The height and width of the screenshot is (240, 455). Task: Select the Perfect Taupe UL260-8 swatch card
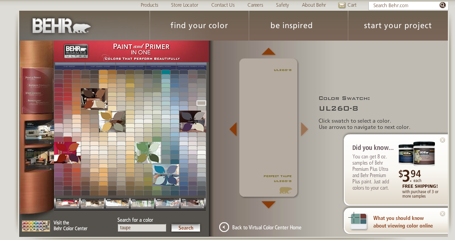click(x=268, y=128)
